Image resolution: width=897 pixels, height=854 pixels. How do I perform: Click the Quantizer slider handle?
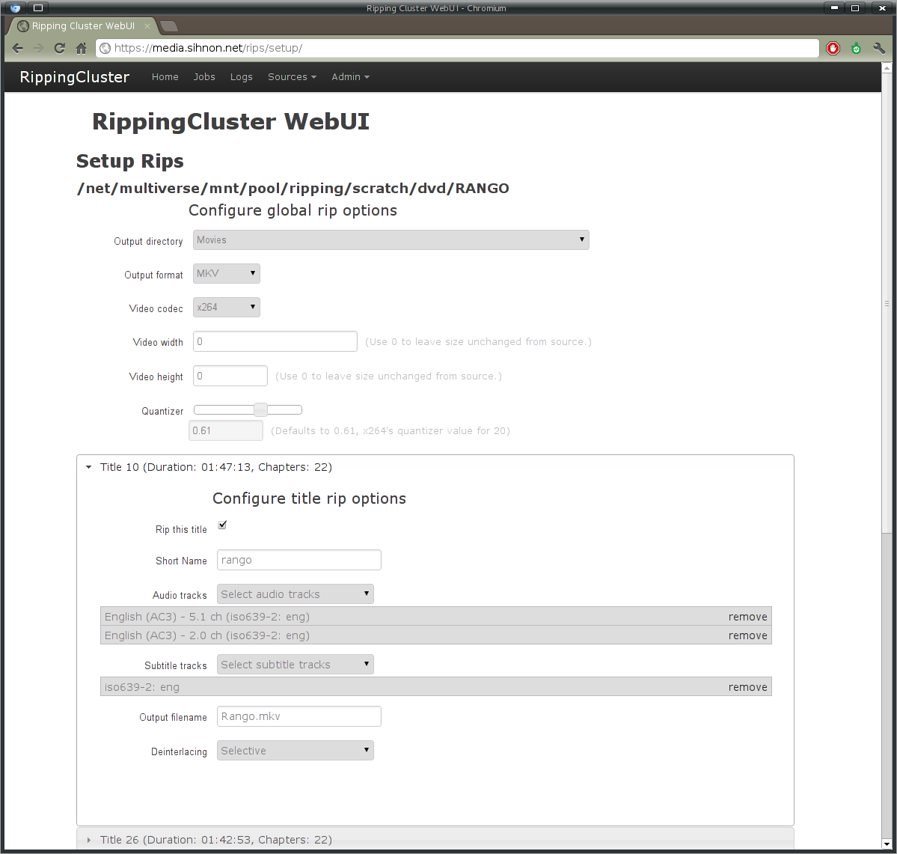point(260,410)
